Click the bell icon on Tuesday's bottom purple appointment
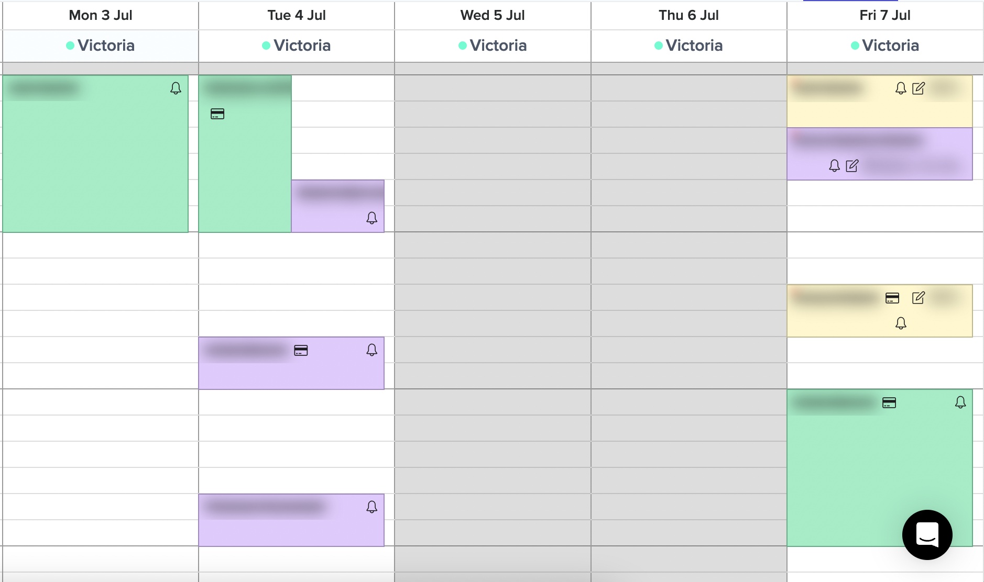The height and width of the screenshot is (582, 984). click(x=371, y=507)
